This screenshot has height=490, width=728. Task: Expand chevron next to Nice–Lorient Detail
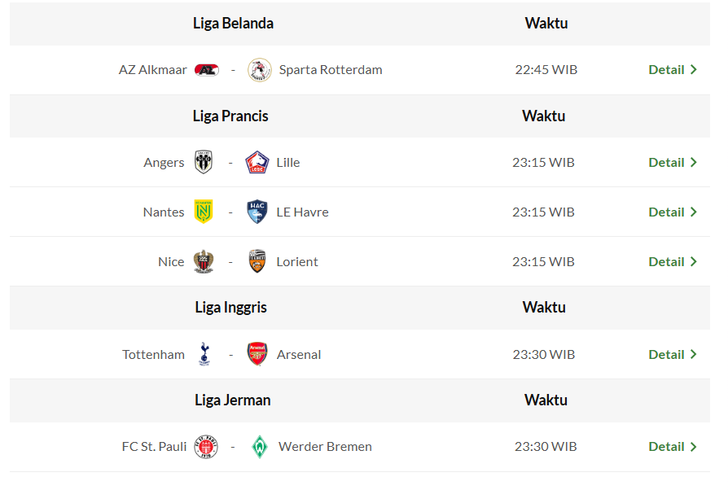click(694, 261)
